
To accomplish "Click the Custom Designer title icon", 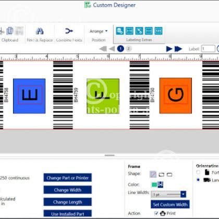I will click(x=88, y=5).
